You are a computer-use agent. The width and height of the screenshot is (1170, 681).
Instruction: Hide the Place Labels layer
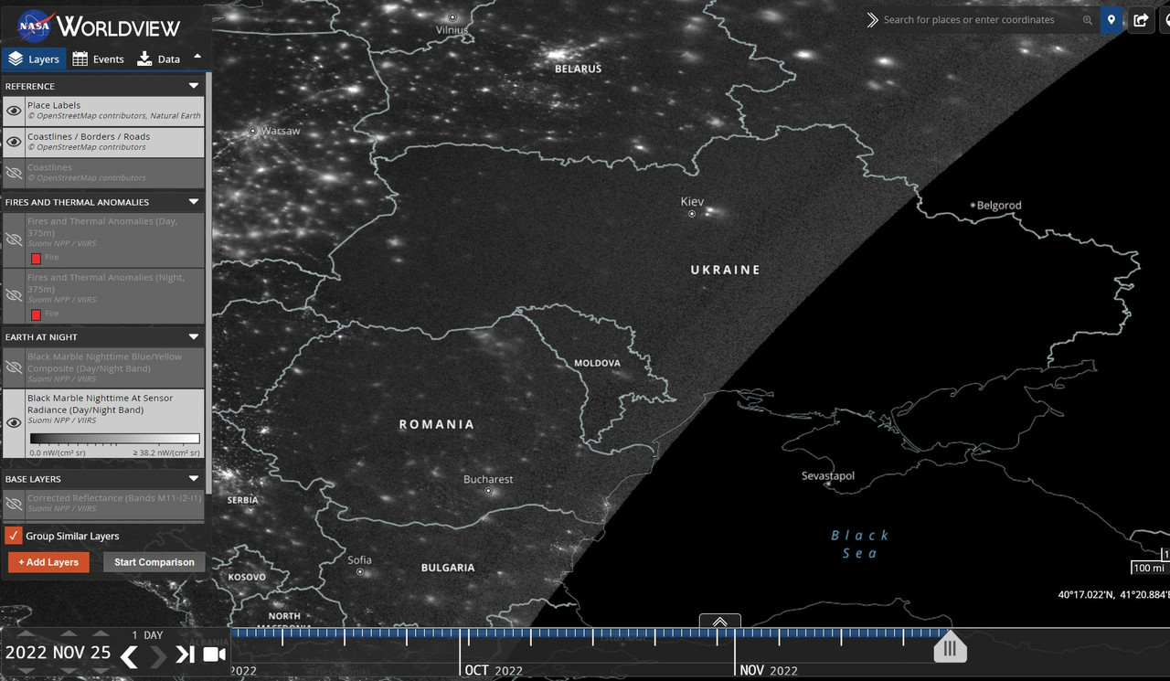coord(14,112)
